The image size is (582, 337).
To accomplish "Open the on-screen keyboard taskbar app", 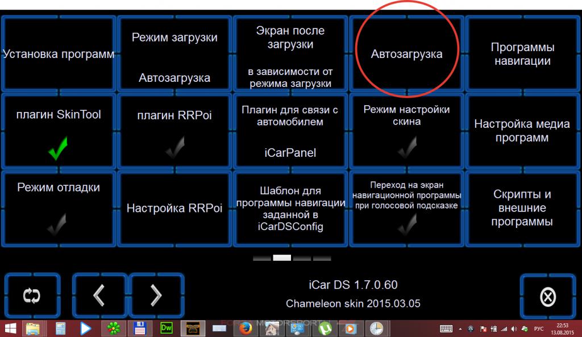I will click(219, 328).
